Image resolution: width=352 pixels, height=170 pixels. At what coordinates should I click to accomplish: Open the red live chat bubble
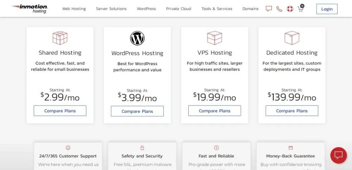(339, 155)
